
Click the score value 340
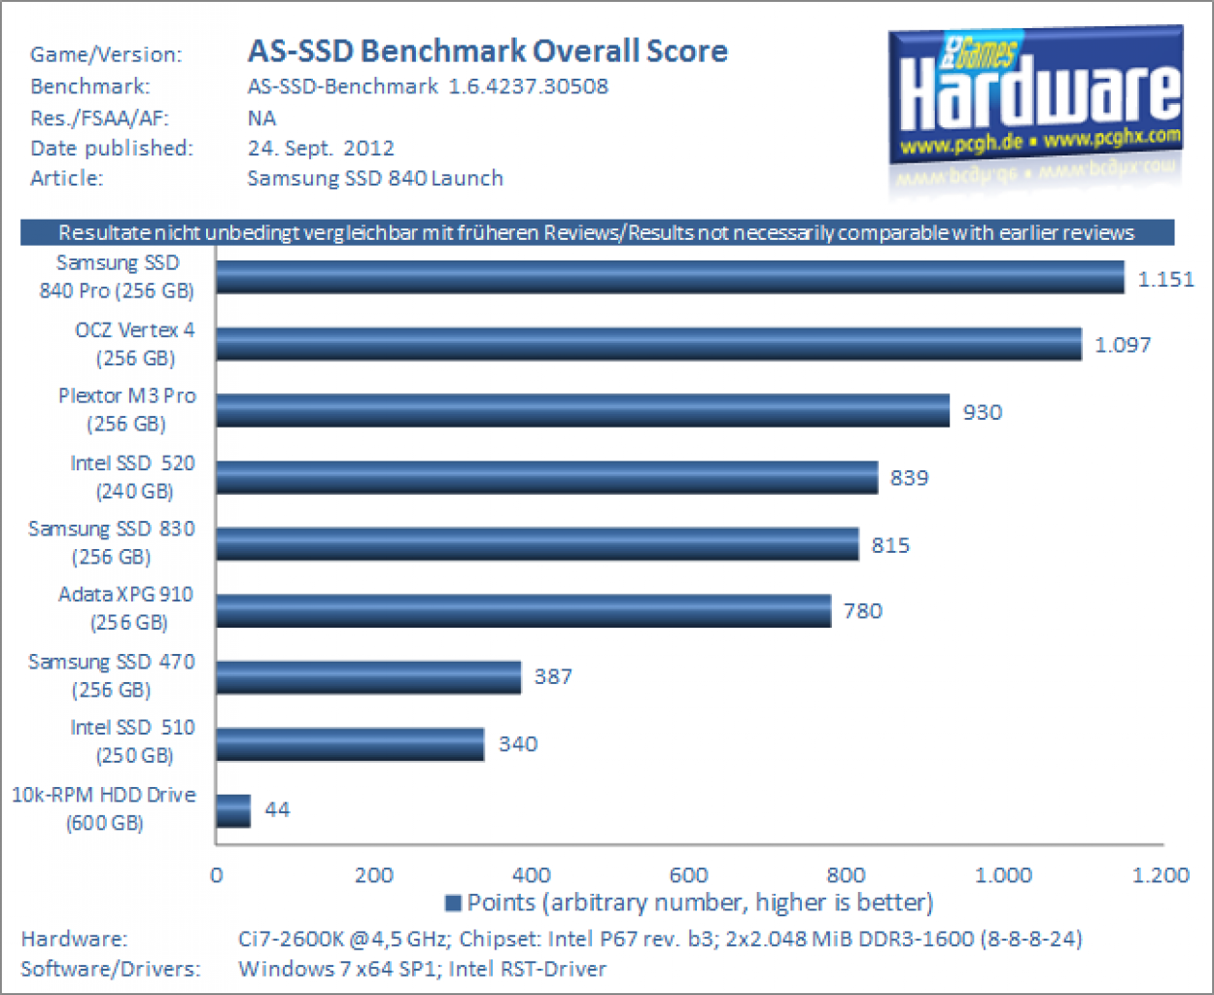click(518, 744)
